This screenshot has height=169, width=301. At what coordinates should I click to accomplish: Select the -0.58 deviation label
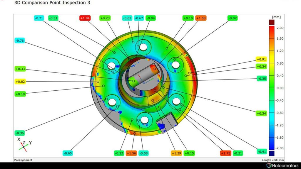click(143, 153)
